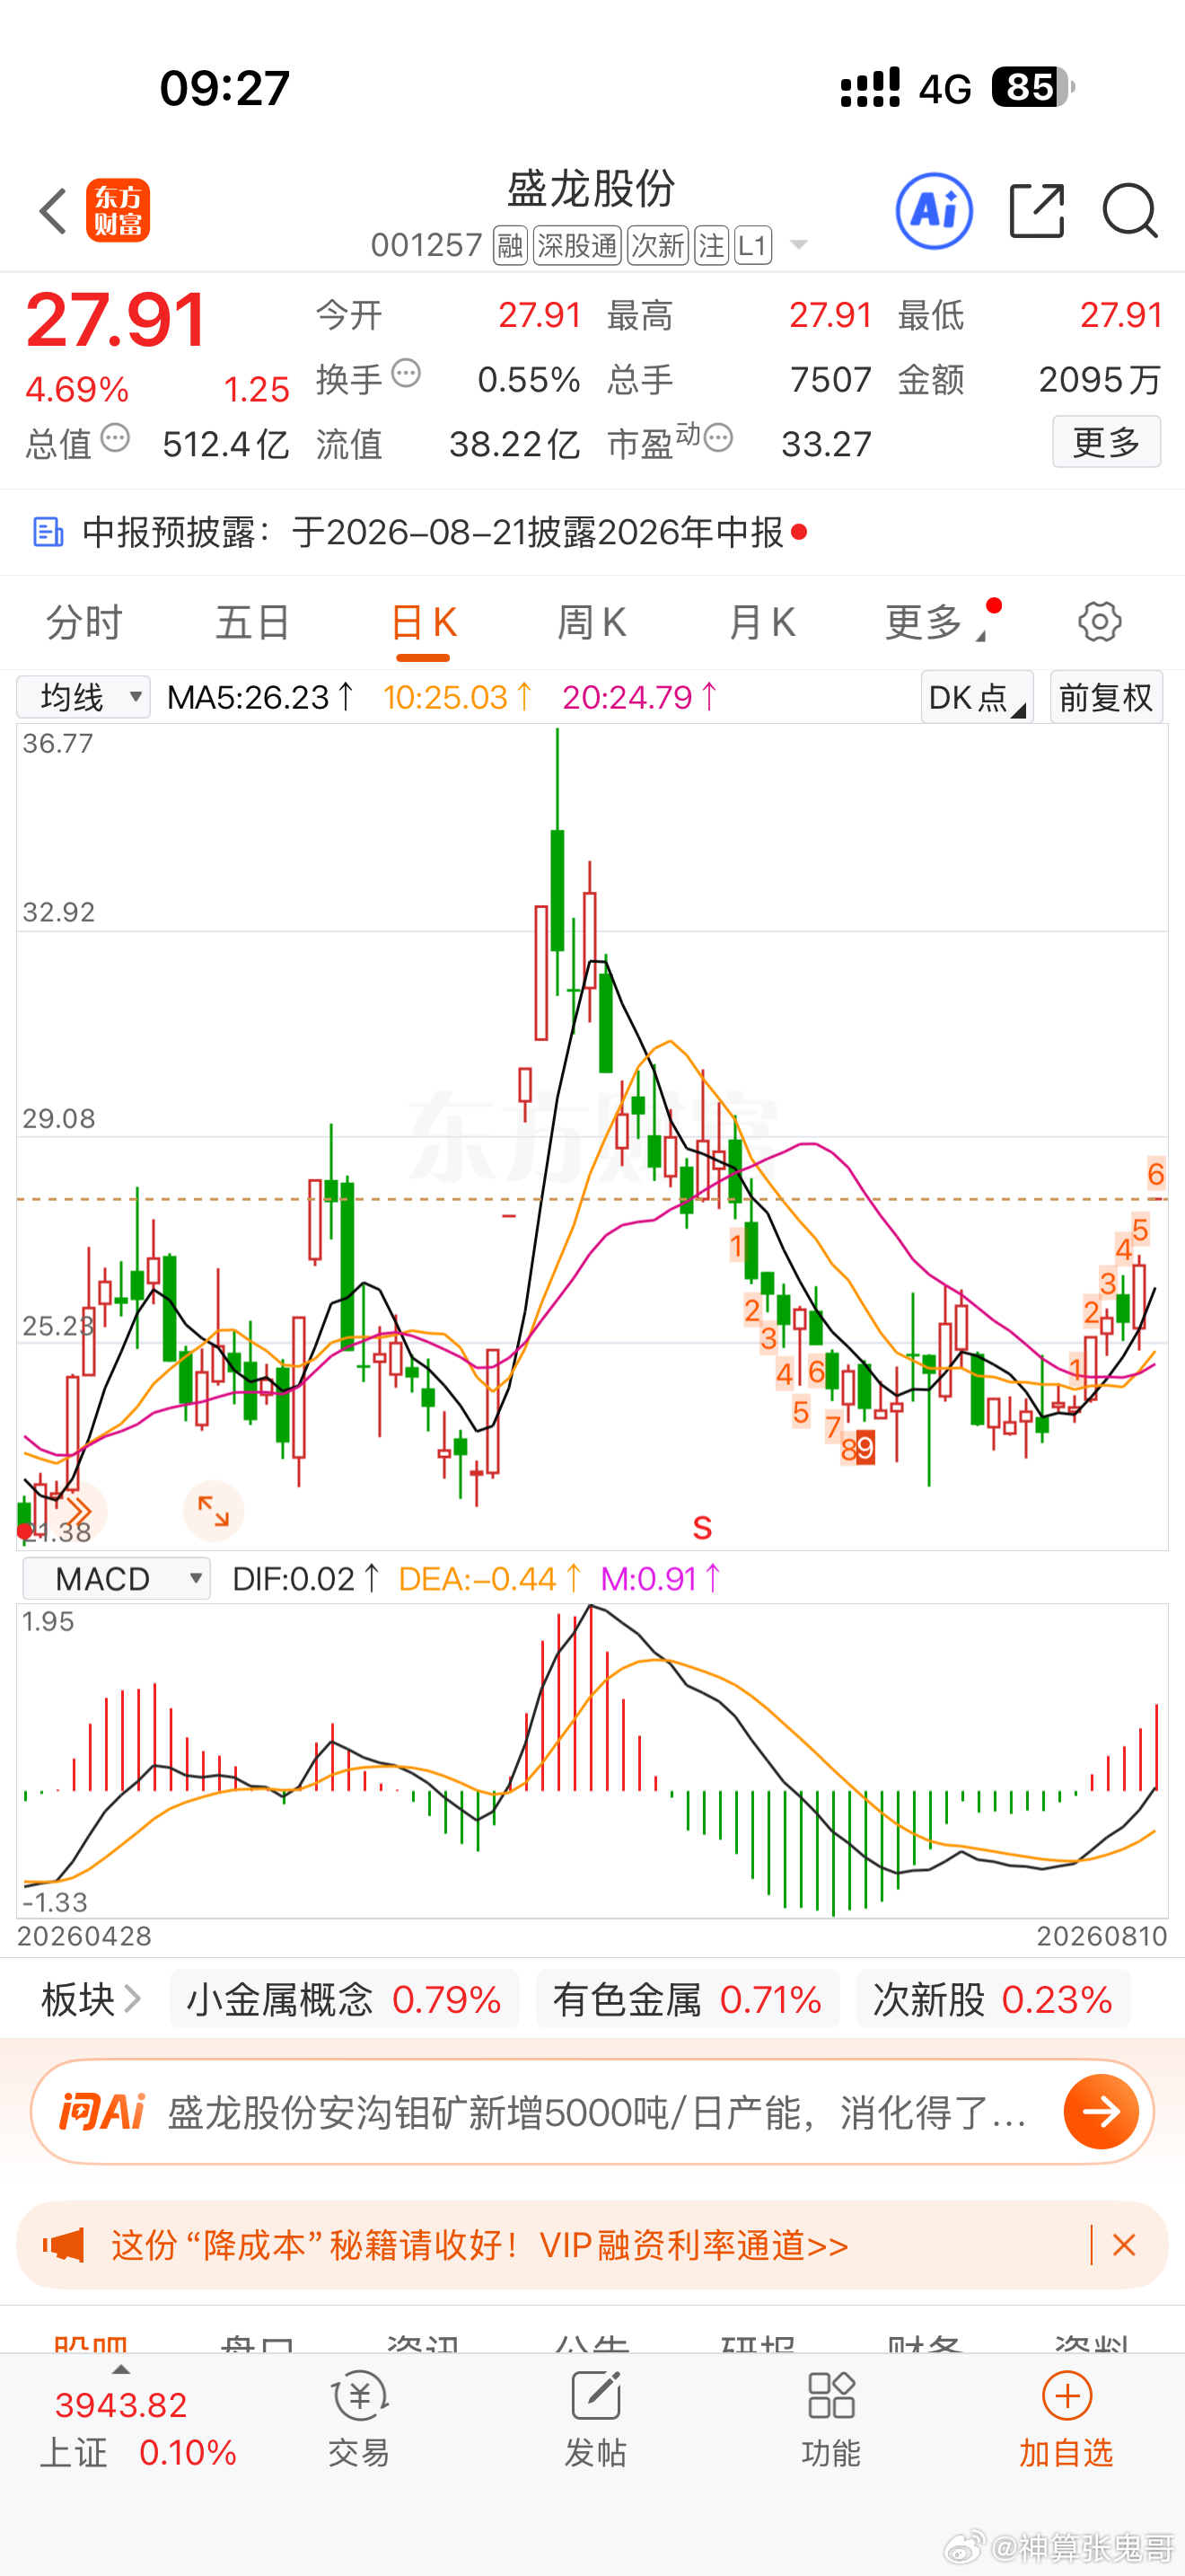This screenshot has height=2576, width=1185.
Task: Open the Ai assistant icon
Action: pyautogui.click(x=935, y=211)
